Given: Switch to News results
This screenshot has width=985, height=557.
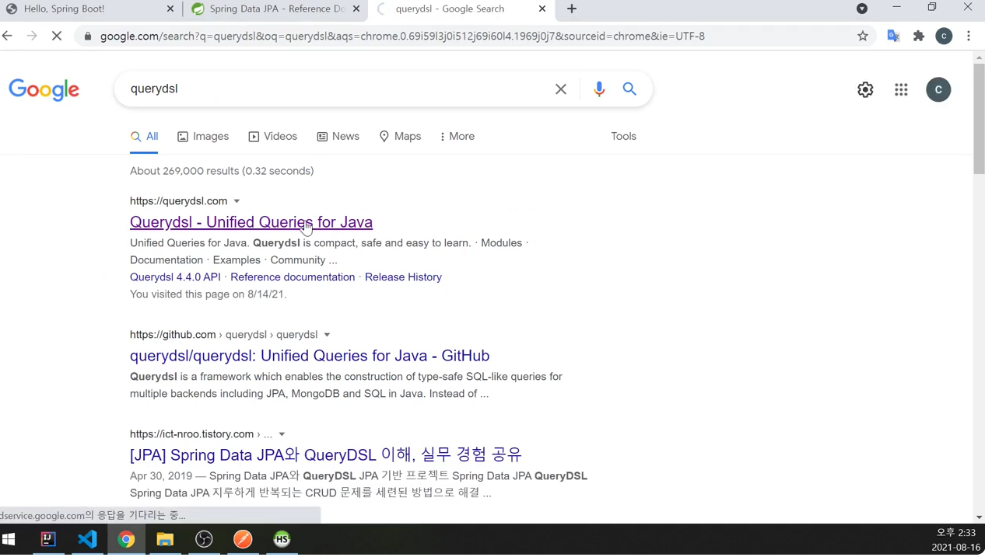Looking at the screenshot, I should tap(338, 137).
